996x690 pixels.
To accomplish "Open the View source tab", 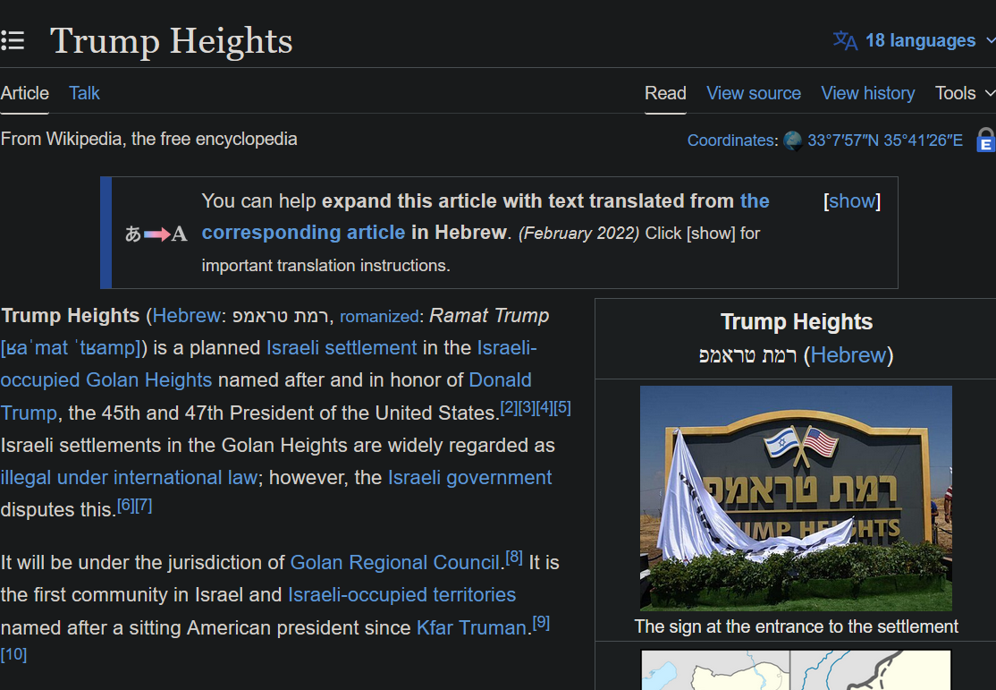I will pyautogui.click(x=754, y=93).
